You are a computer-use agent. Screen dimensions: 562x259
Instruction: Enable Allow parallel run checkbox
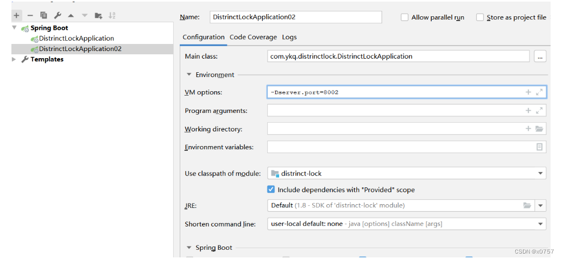coord(405,17)
